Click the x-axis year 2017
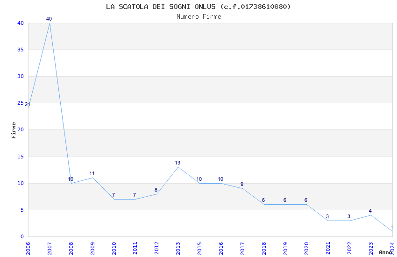The image size is (397, 257). pos(242,248)
